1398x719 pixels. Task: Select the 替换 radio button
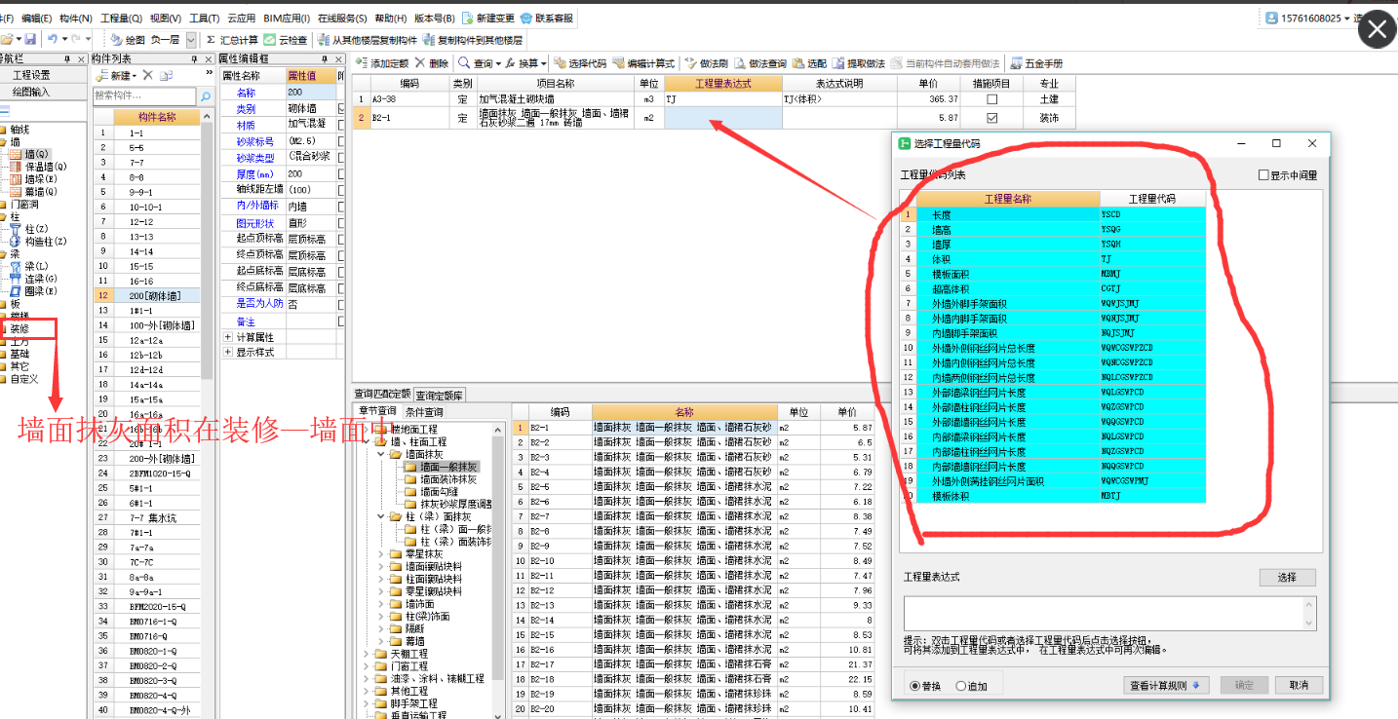pyautogui.click(x=914, y=686)
